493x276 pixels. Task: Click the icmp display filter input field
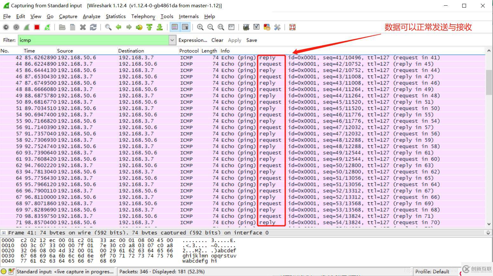(x=94, y=40)
